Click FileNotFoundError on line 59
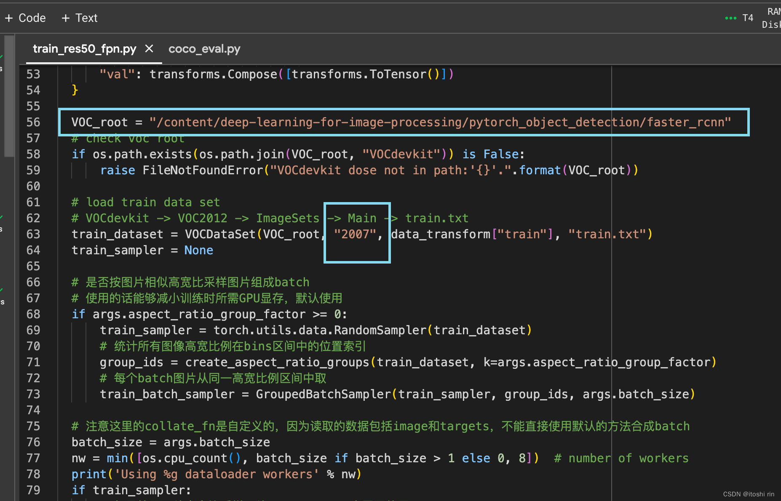The height and width of the screenshot is (501, 781). (203, 170)
